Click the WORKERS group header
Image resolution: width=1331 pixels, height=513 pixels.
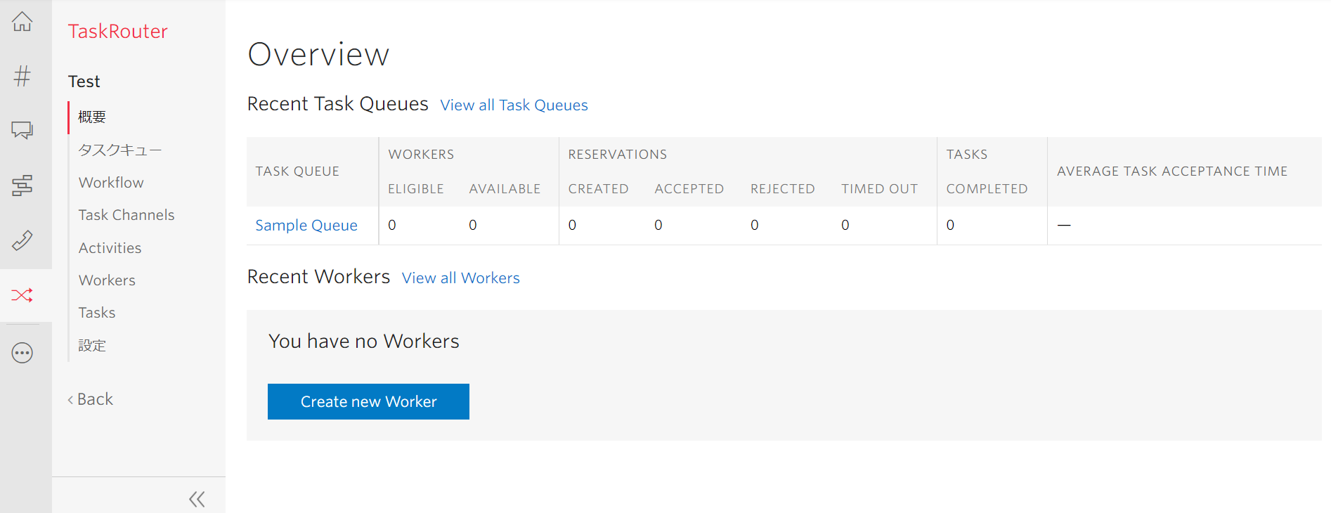pos(421,155)
